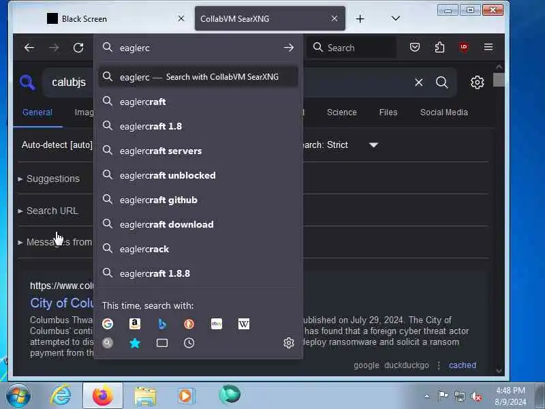Open the Social Media results category

point(444,112)
